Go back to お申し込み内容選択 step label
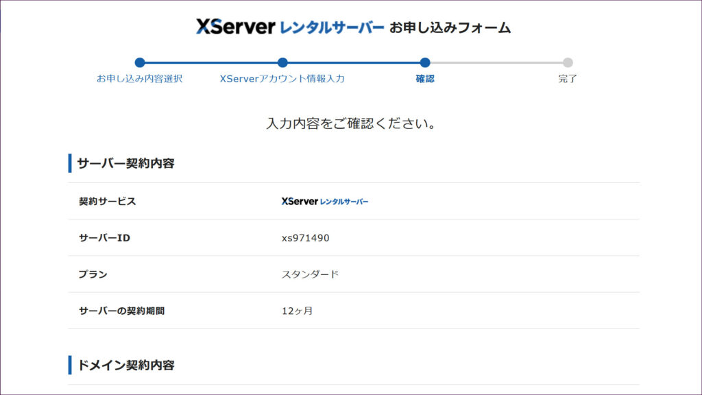 click(x=140, y=79)
